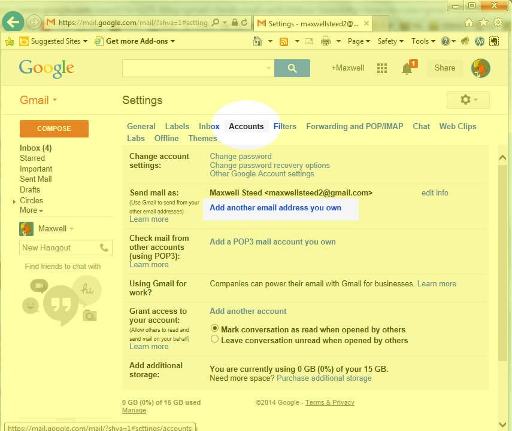This screenshot has height=431, width=512.
Task: Expand the More labels list
Action: pos(31,210)
